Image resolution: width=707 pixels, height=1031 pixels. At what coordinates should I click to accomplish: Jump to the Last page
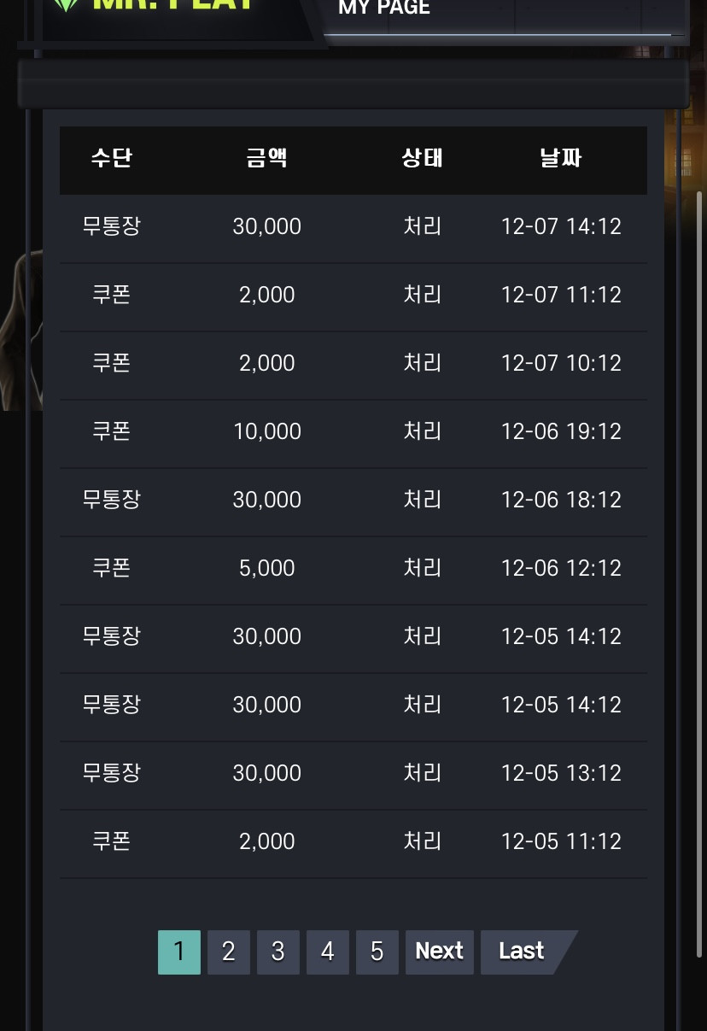click(x=522, y=952)
